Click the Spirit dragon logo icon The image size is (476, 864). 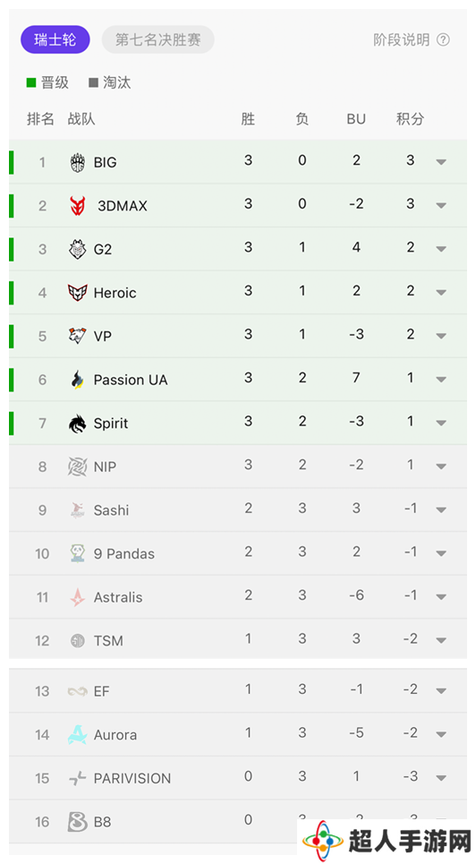point(78,423)
